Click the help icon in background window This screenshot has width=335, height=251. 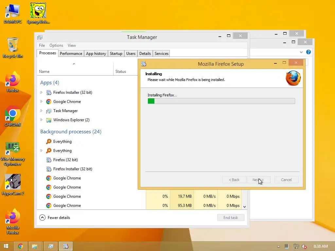308,52
